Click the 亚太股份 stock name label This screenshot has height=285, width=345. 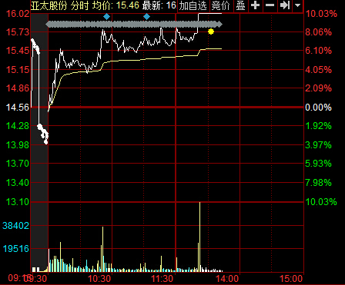point(49,5)
